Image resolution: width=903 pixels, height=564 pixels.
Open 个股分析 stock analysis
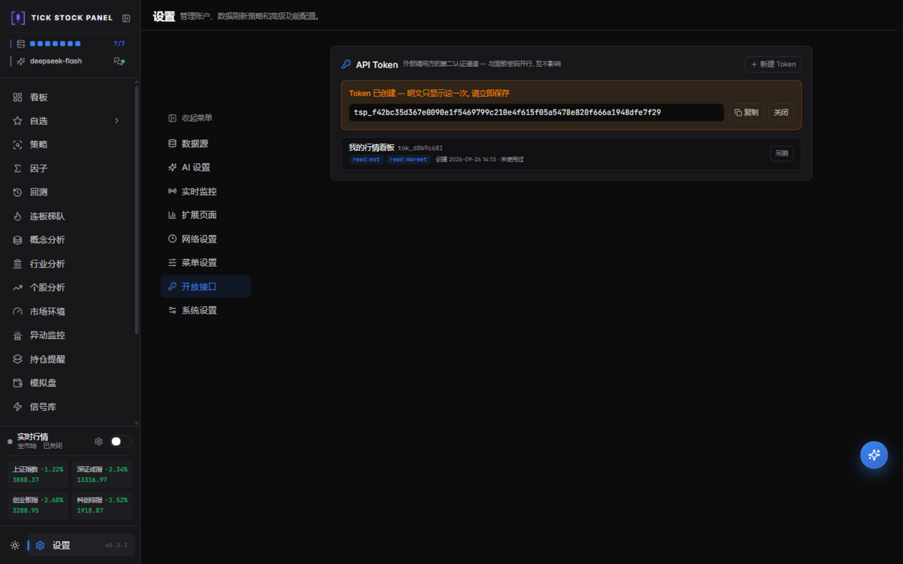click(67, 288)
